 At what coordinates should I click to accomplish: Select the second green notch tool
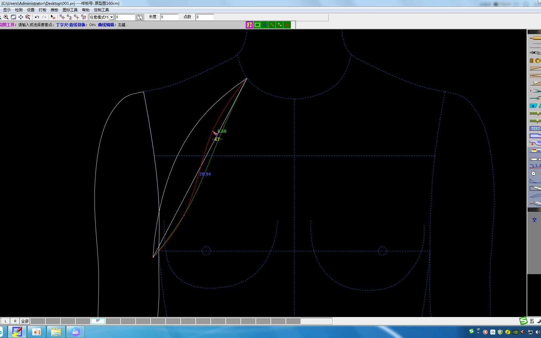[x=535, y=121]
